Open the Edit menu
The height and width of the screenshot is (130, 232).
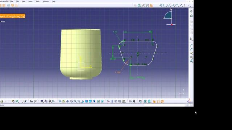point(17,1)
